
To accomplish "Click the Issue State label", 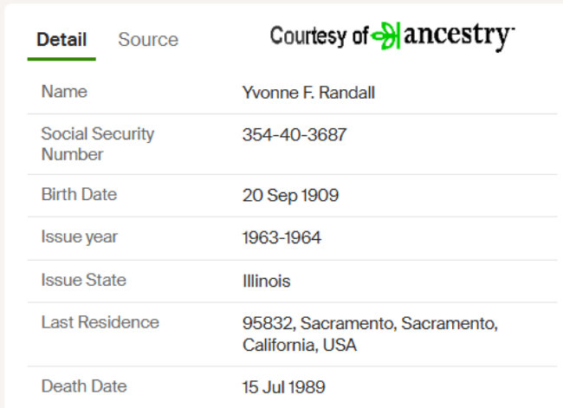I will (x=84, y=280).
